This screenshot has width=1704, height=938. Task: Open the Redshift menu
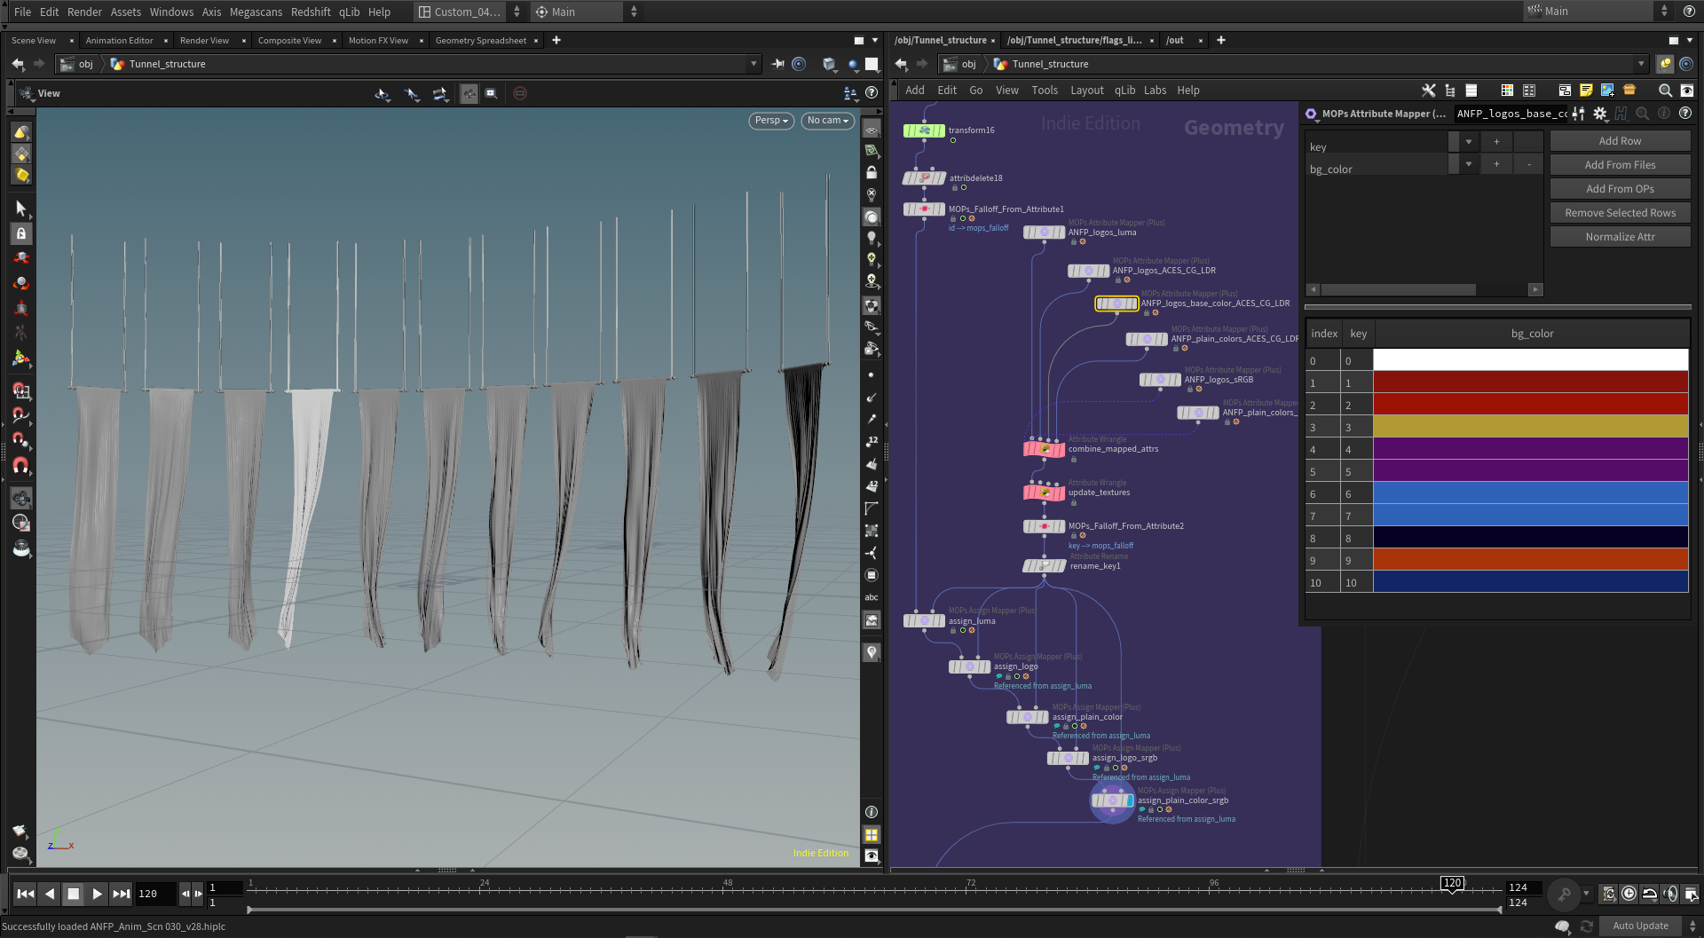coord(310,12)
